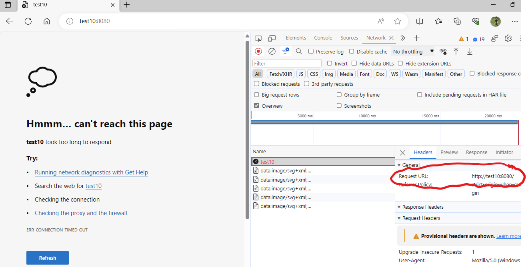
Task: Clear the network log
Action: pyautogui.click(x=272, y=51)
